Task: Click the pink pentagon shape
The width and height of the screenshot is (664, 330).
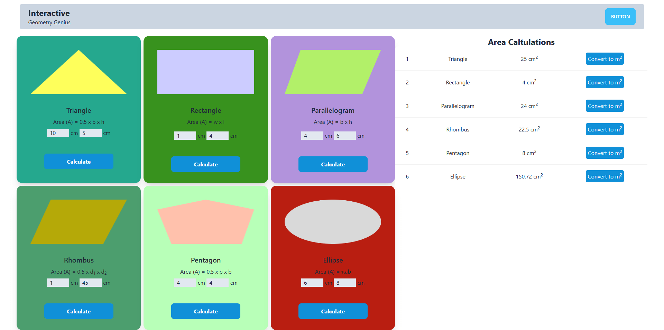Action: click(205, 223)
